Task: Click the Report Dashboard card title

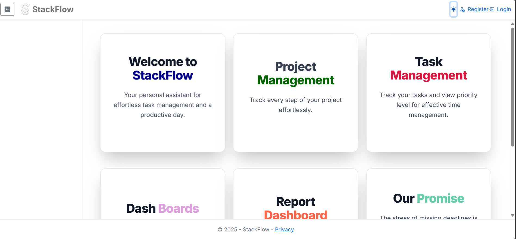Action: point(295,208)
